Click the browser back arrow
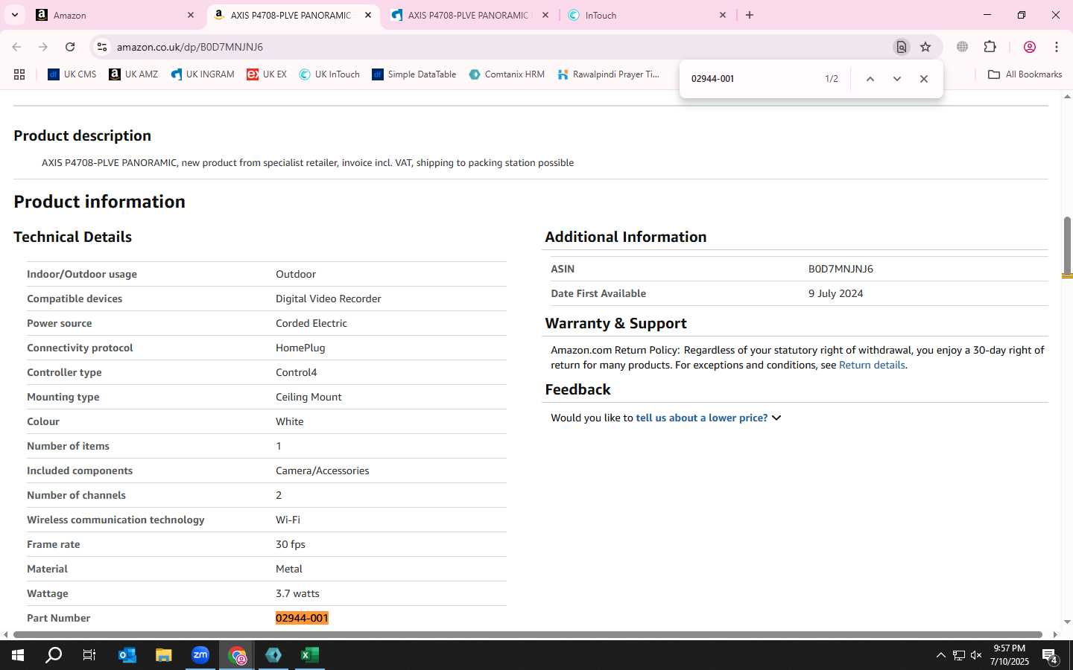The height and width of the screenshot is (670, 1073). [16, 47]
